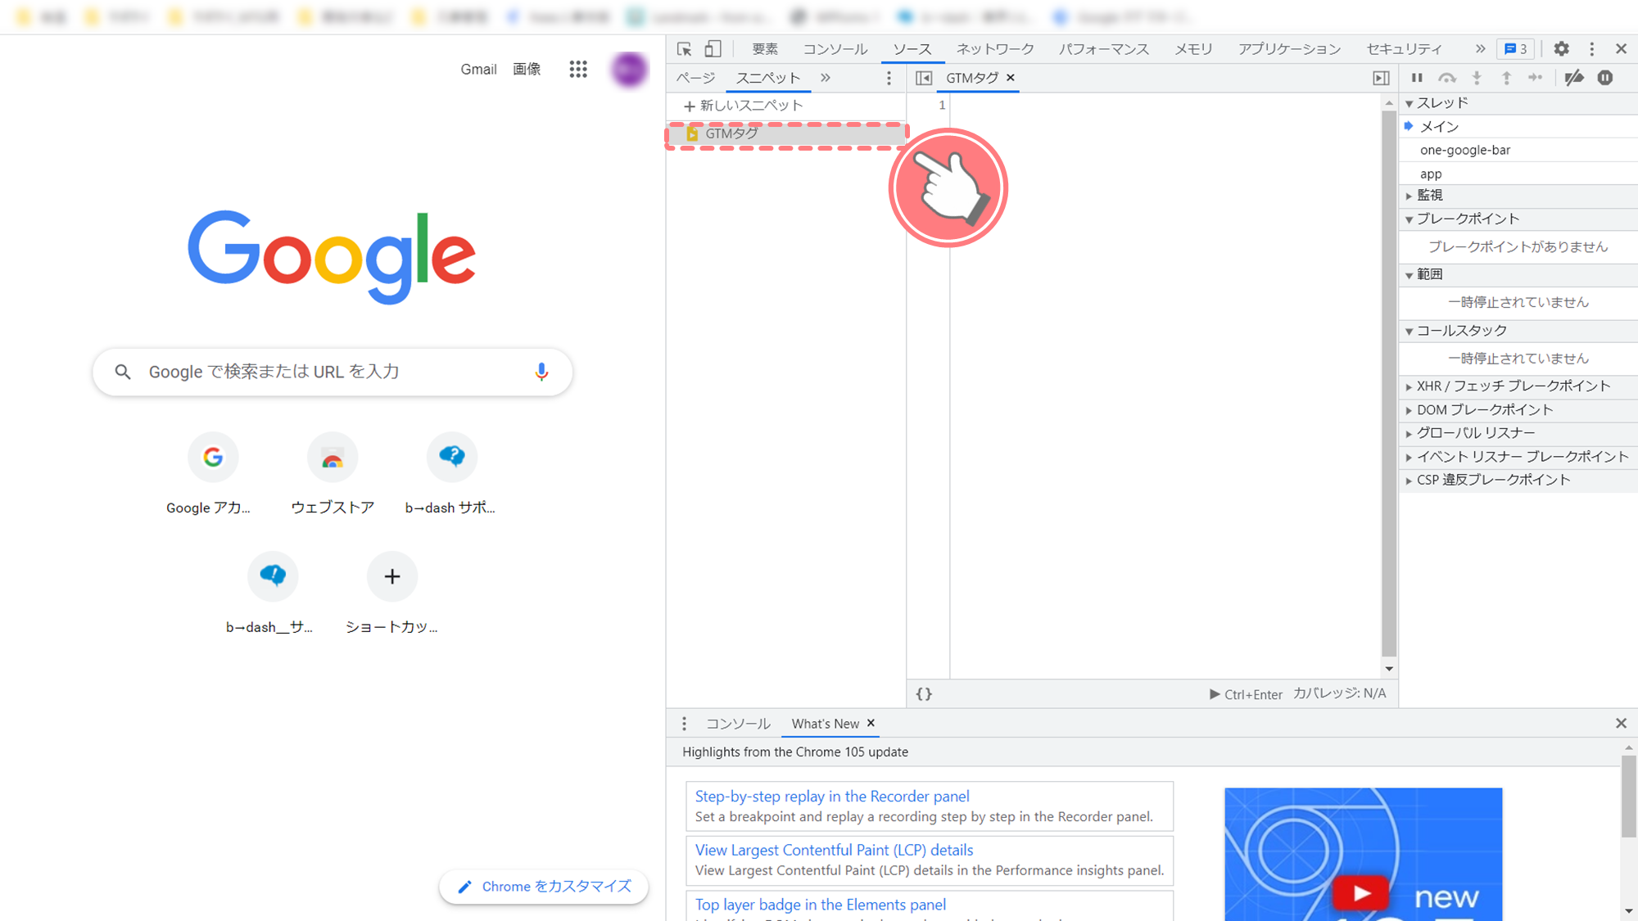Open the Google apps grid
Screen dimensions: 1638x921
578,70
